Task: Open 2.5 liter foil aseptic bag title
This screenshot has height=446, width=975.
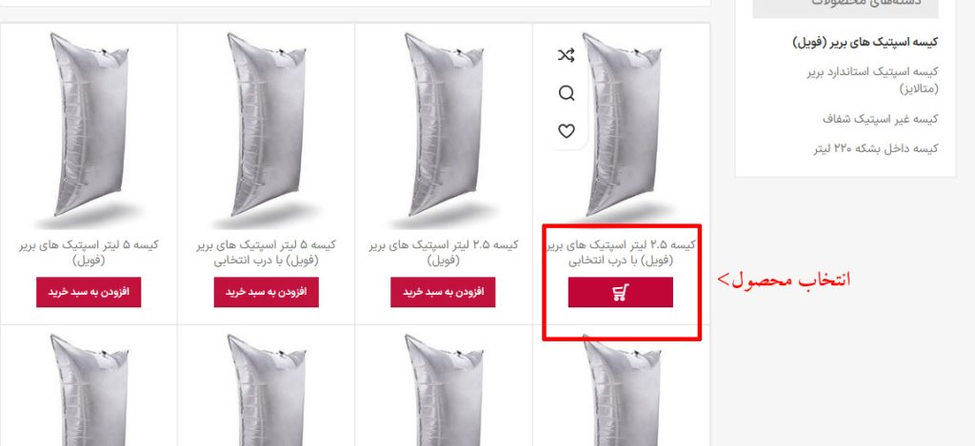Action: 443,253
